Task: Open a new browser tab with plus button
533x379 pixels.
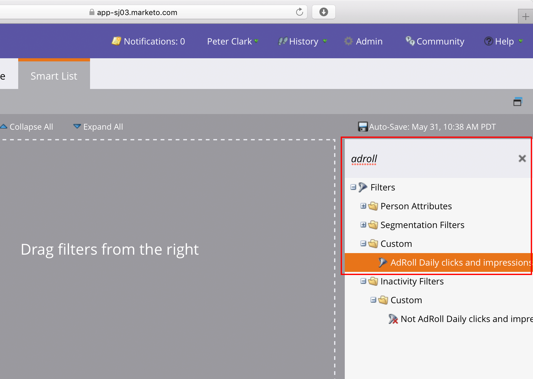Action: pyautogui.click(x=526, y=16)
